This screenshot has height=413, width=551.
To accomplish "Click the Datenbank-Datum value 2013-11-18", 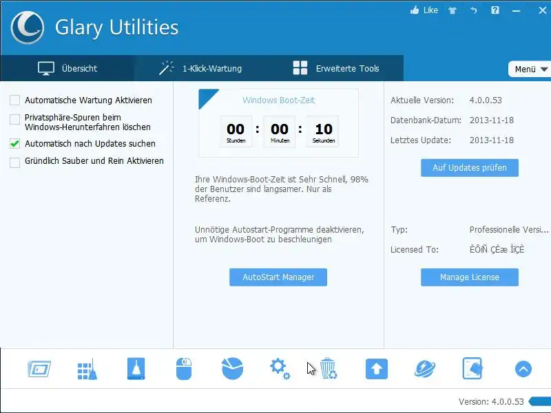I will tap(492, 120).
